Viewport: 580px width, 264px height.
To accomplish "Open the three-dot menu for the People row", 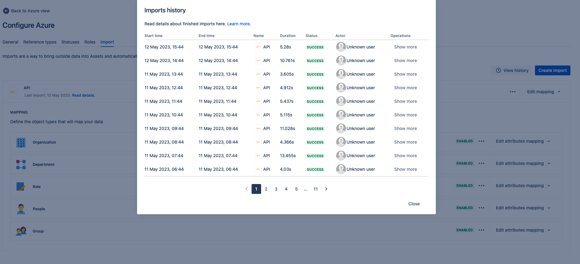I will pyautogui.click(x=482, y=208).
